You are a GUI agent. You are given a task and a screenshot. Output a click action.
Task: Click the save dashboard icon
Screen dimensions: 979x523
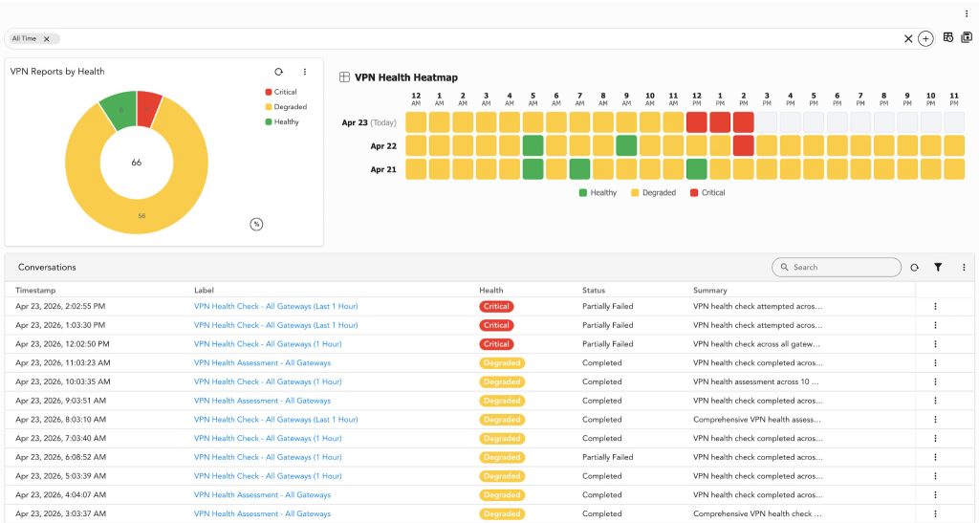(x=966, y=37)
